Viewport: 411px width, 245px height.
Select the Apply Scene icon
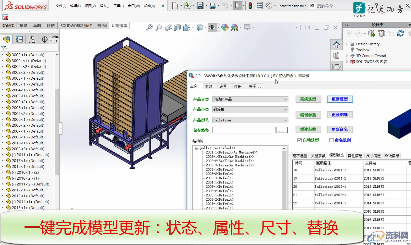click(x=234, y=27)
